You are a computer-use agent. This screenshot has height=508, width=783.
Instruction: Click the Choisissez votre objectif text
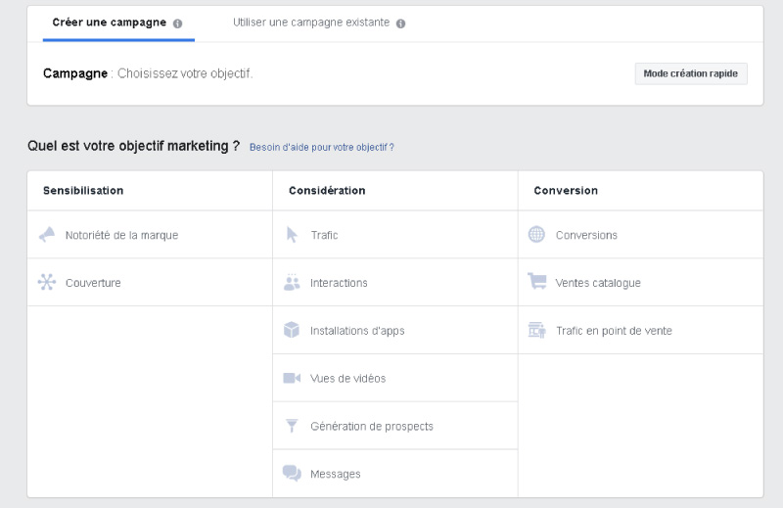tap(185, 73)
